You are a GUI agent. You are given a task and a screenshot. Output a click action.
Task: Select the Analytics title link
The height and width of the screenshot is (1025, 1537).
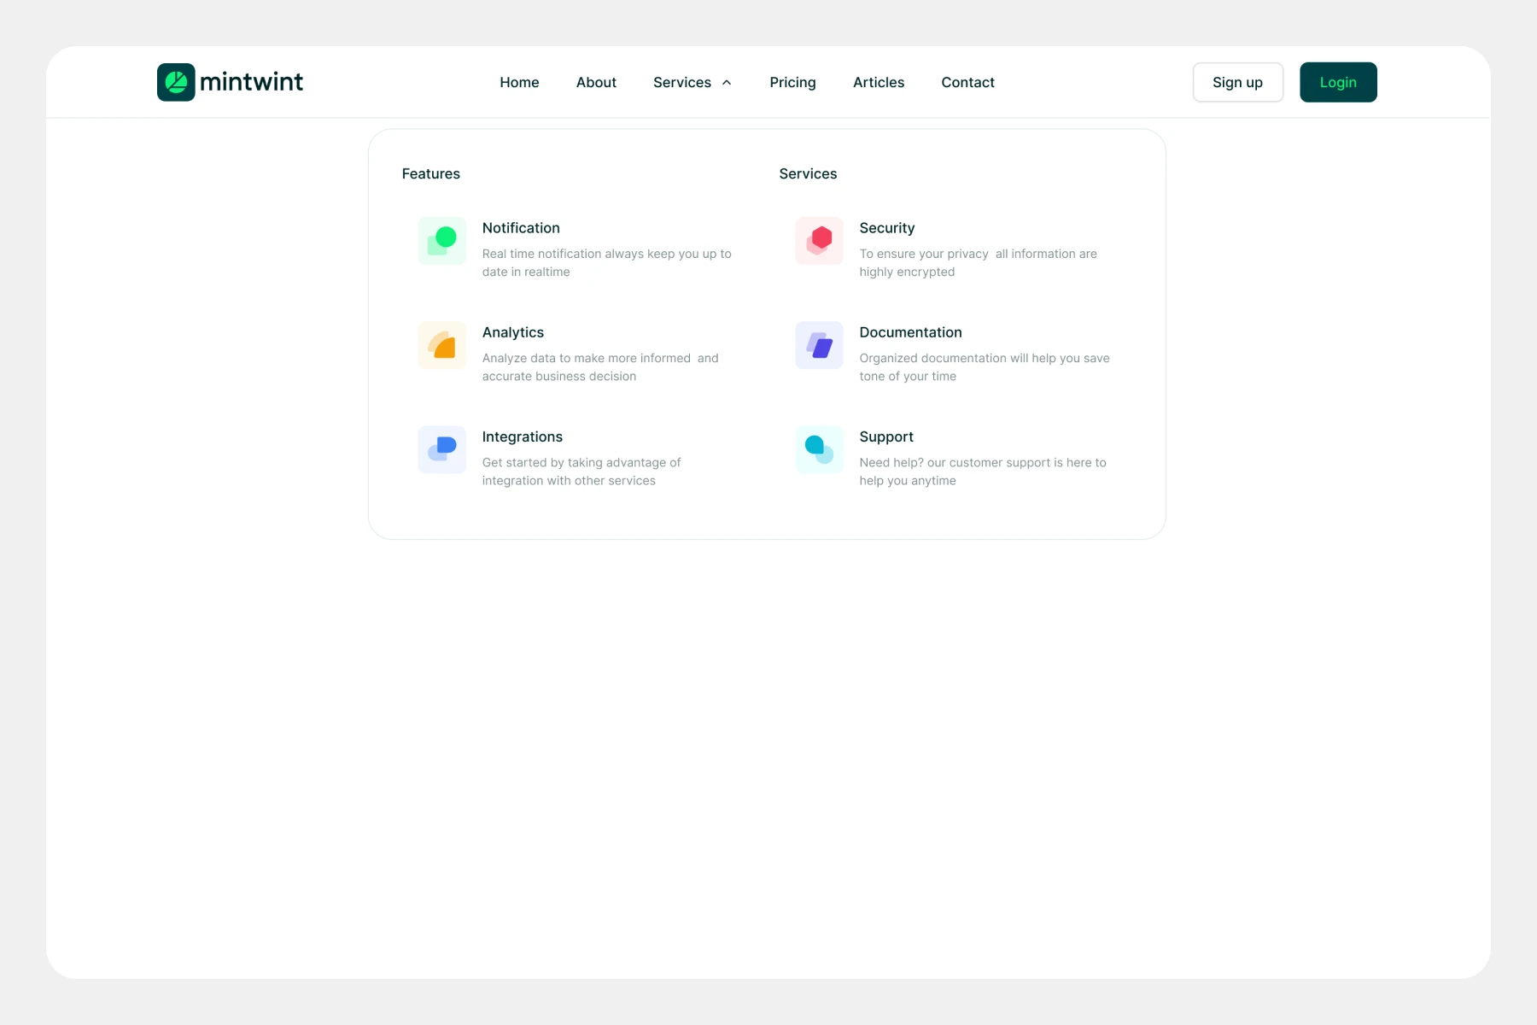click(x=512, y=332)
